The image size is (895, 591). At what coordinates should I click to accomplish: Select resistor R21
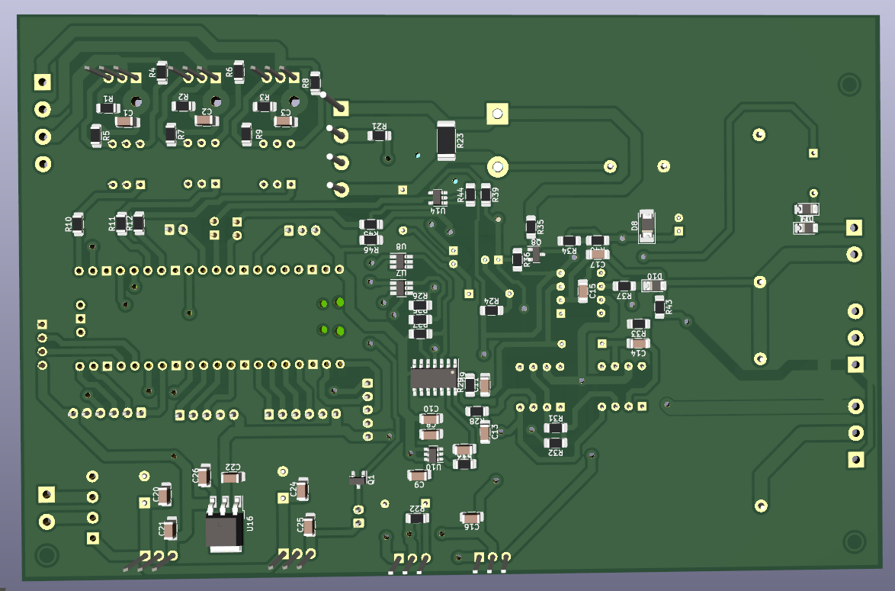click(x=378, y=136)
